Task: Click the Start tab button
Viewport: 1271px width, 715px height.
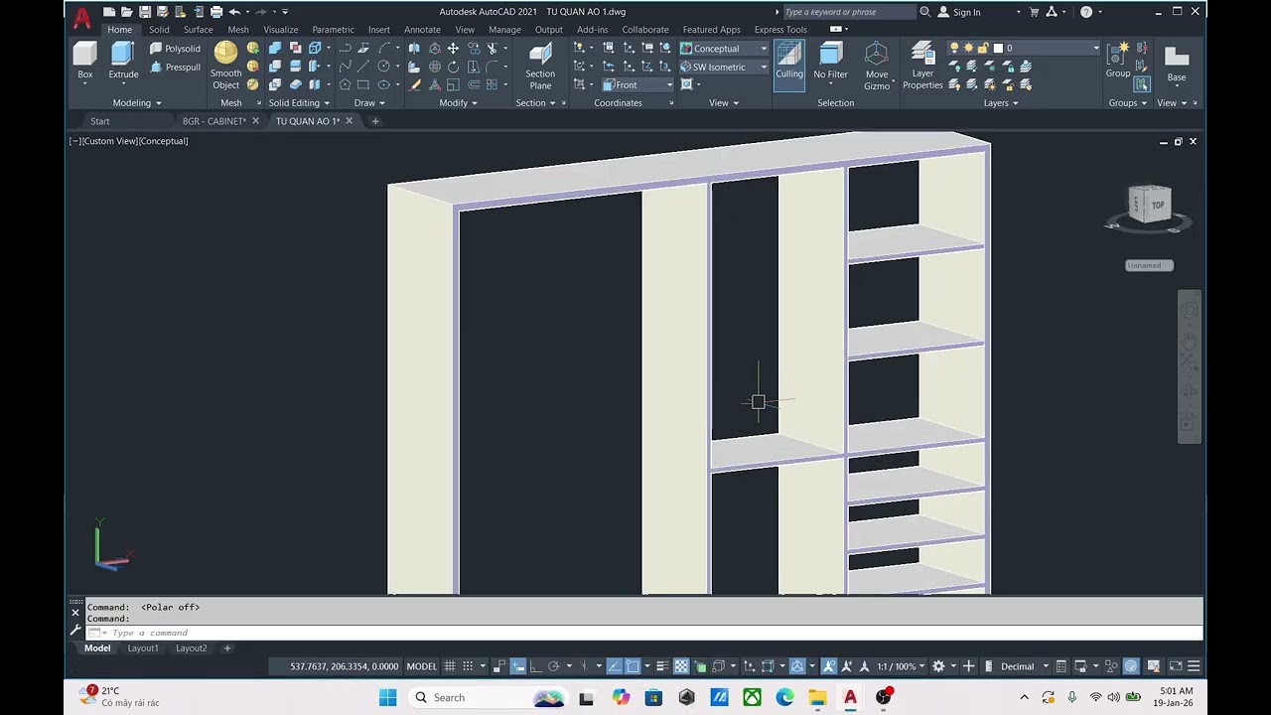Action: [100, 121]
